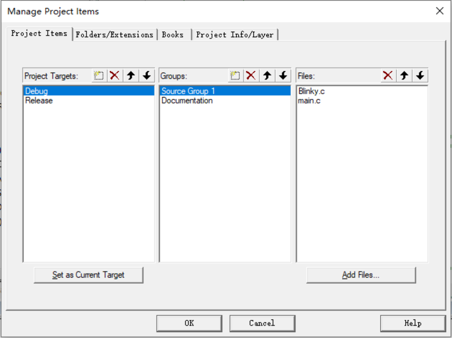Click the Add Files button

(361, 275)
